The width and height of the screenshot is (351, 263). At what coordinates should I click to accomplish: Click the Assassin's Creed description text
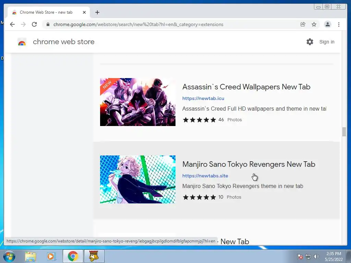pos(254,109)
